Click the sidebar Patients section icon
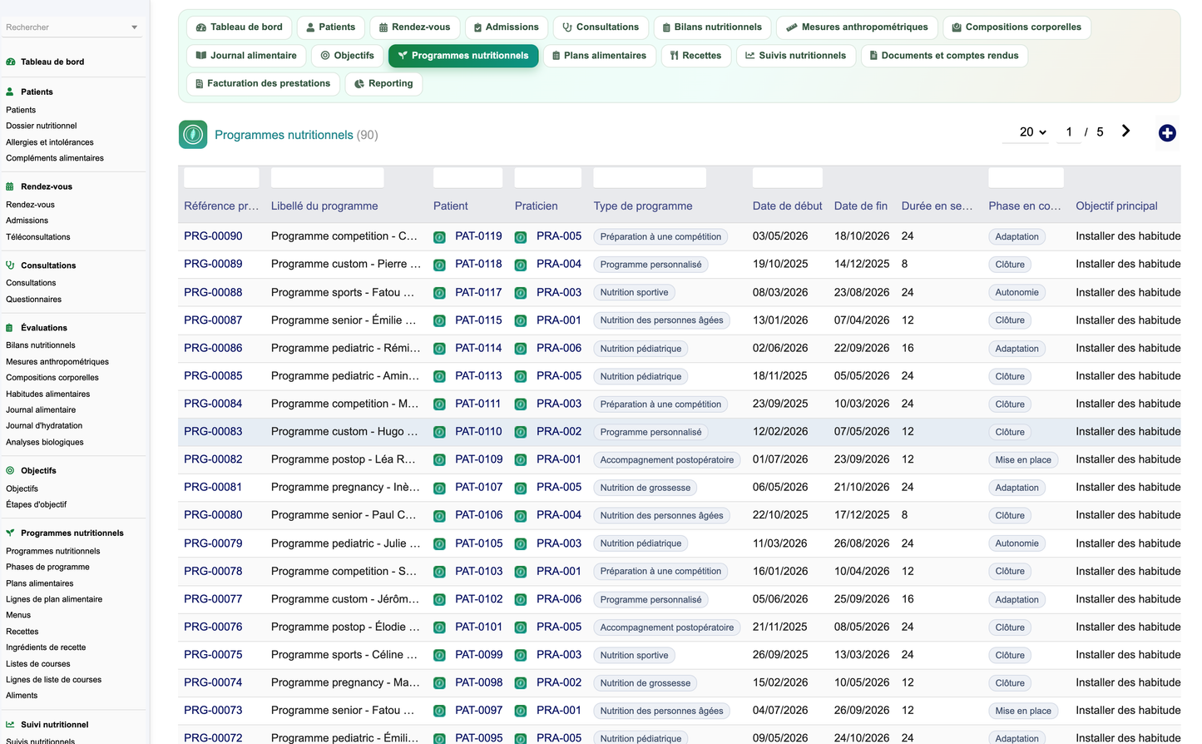This screenshot has height=744, width=1202. tap(10, 92)
